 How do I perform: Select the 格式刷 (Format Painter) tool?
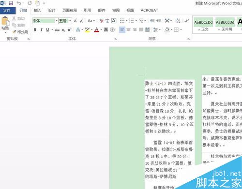tap(20, 32)
